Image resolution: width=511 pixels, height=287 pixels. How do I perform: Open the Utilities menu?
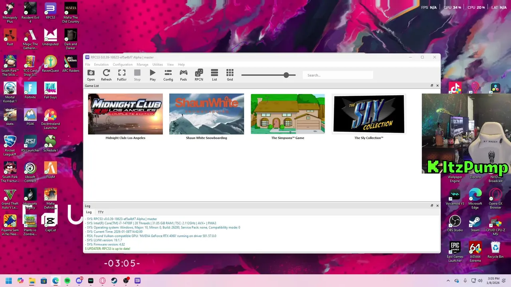pyautogui.click(x=158, y=65)
